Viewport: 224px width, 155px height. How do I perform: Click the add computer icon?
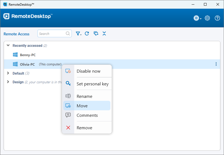96,34
